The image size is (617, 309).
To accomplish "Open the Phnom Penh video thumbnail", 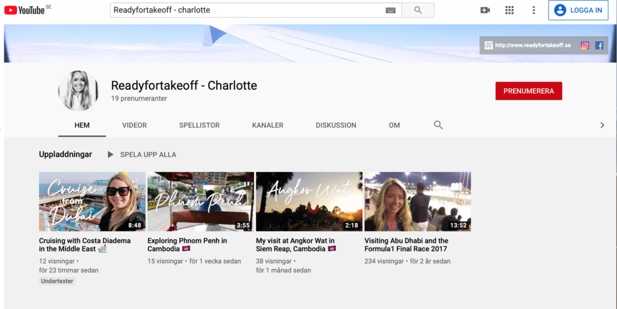I will point(201,201).
